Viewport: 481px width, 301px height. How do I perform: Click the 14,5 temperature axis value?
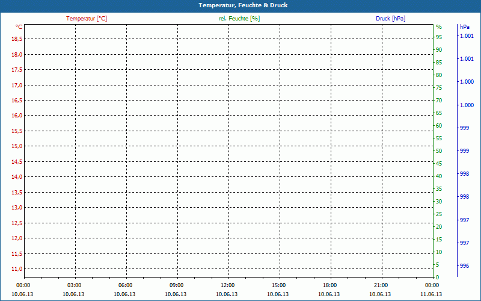(x=17, y=162)
